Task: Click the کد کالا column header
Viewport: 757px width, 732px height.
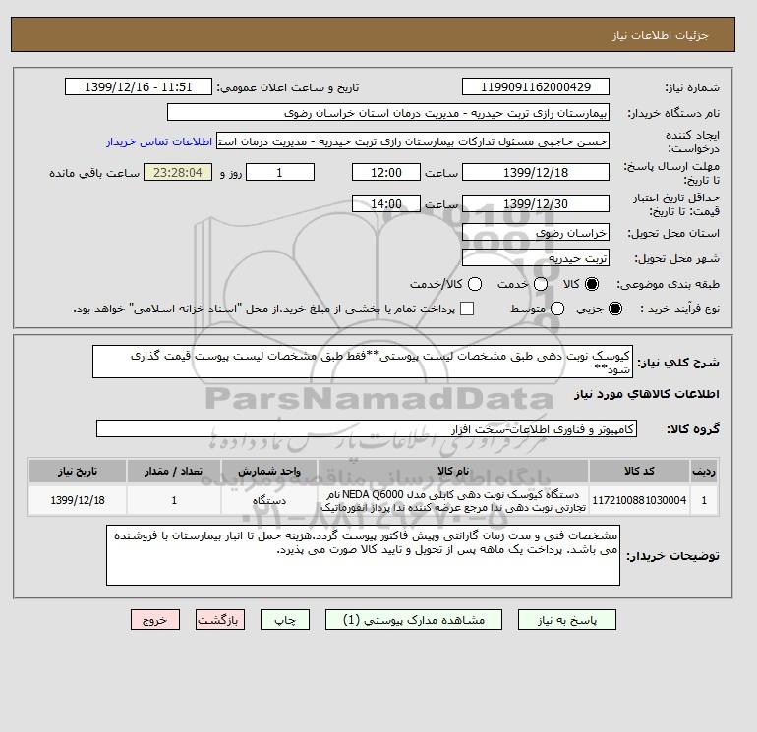Action: (639, 471)
